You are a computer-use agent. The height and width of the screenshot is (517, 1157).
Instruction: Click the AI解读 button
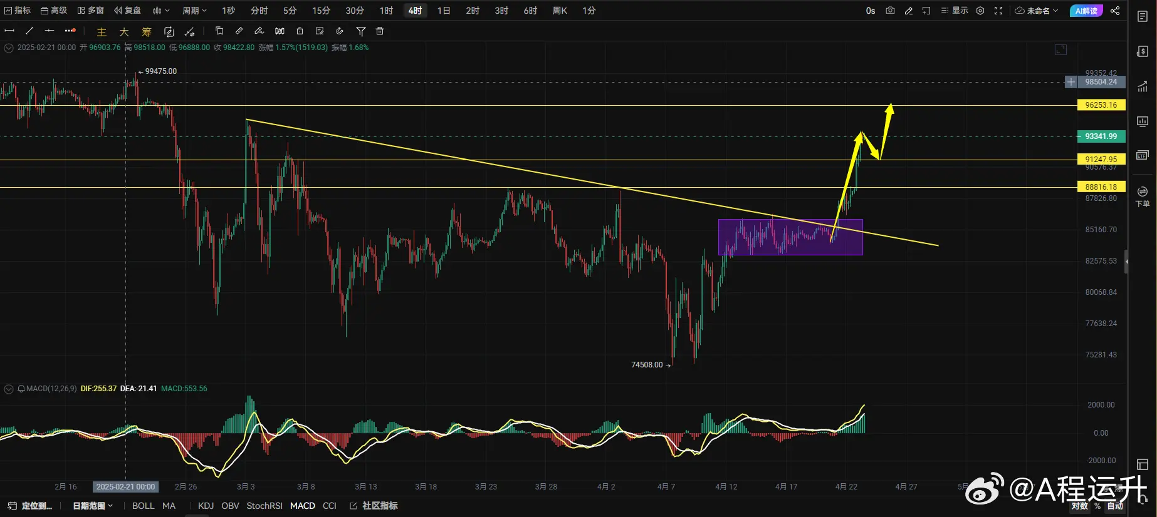(1086, 11)
